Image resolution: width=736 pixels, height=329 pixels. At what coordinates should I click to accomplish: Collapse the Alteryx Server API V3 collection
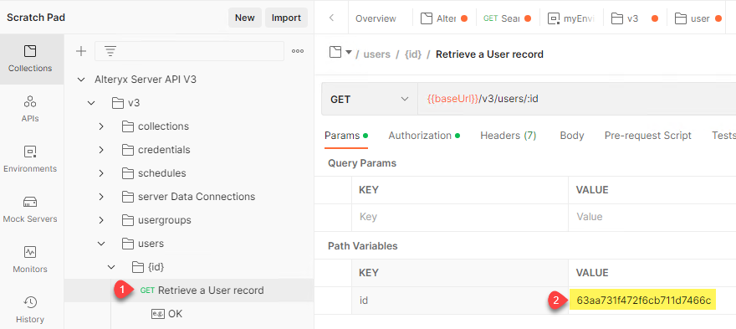pyautogui.click(x=82, y=80)
